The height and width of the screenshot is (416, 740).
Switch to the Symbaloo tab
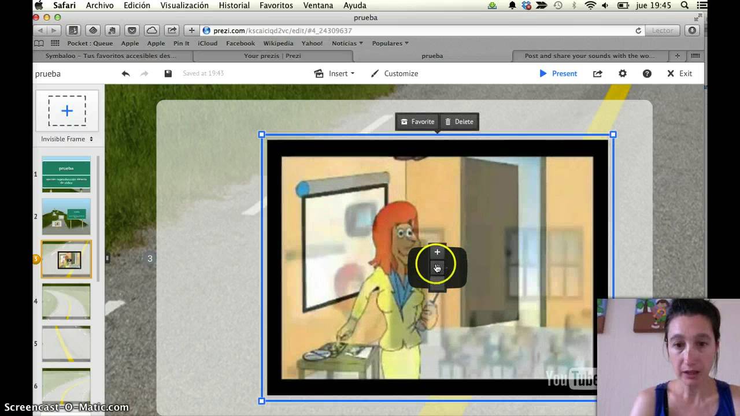(113, 56)
